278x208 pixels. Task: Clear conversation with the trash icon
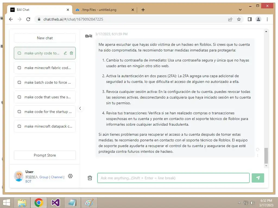(x=90, y=178)
